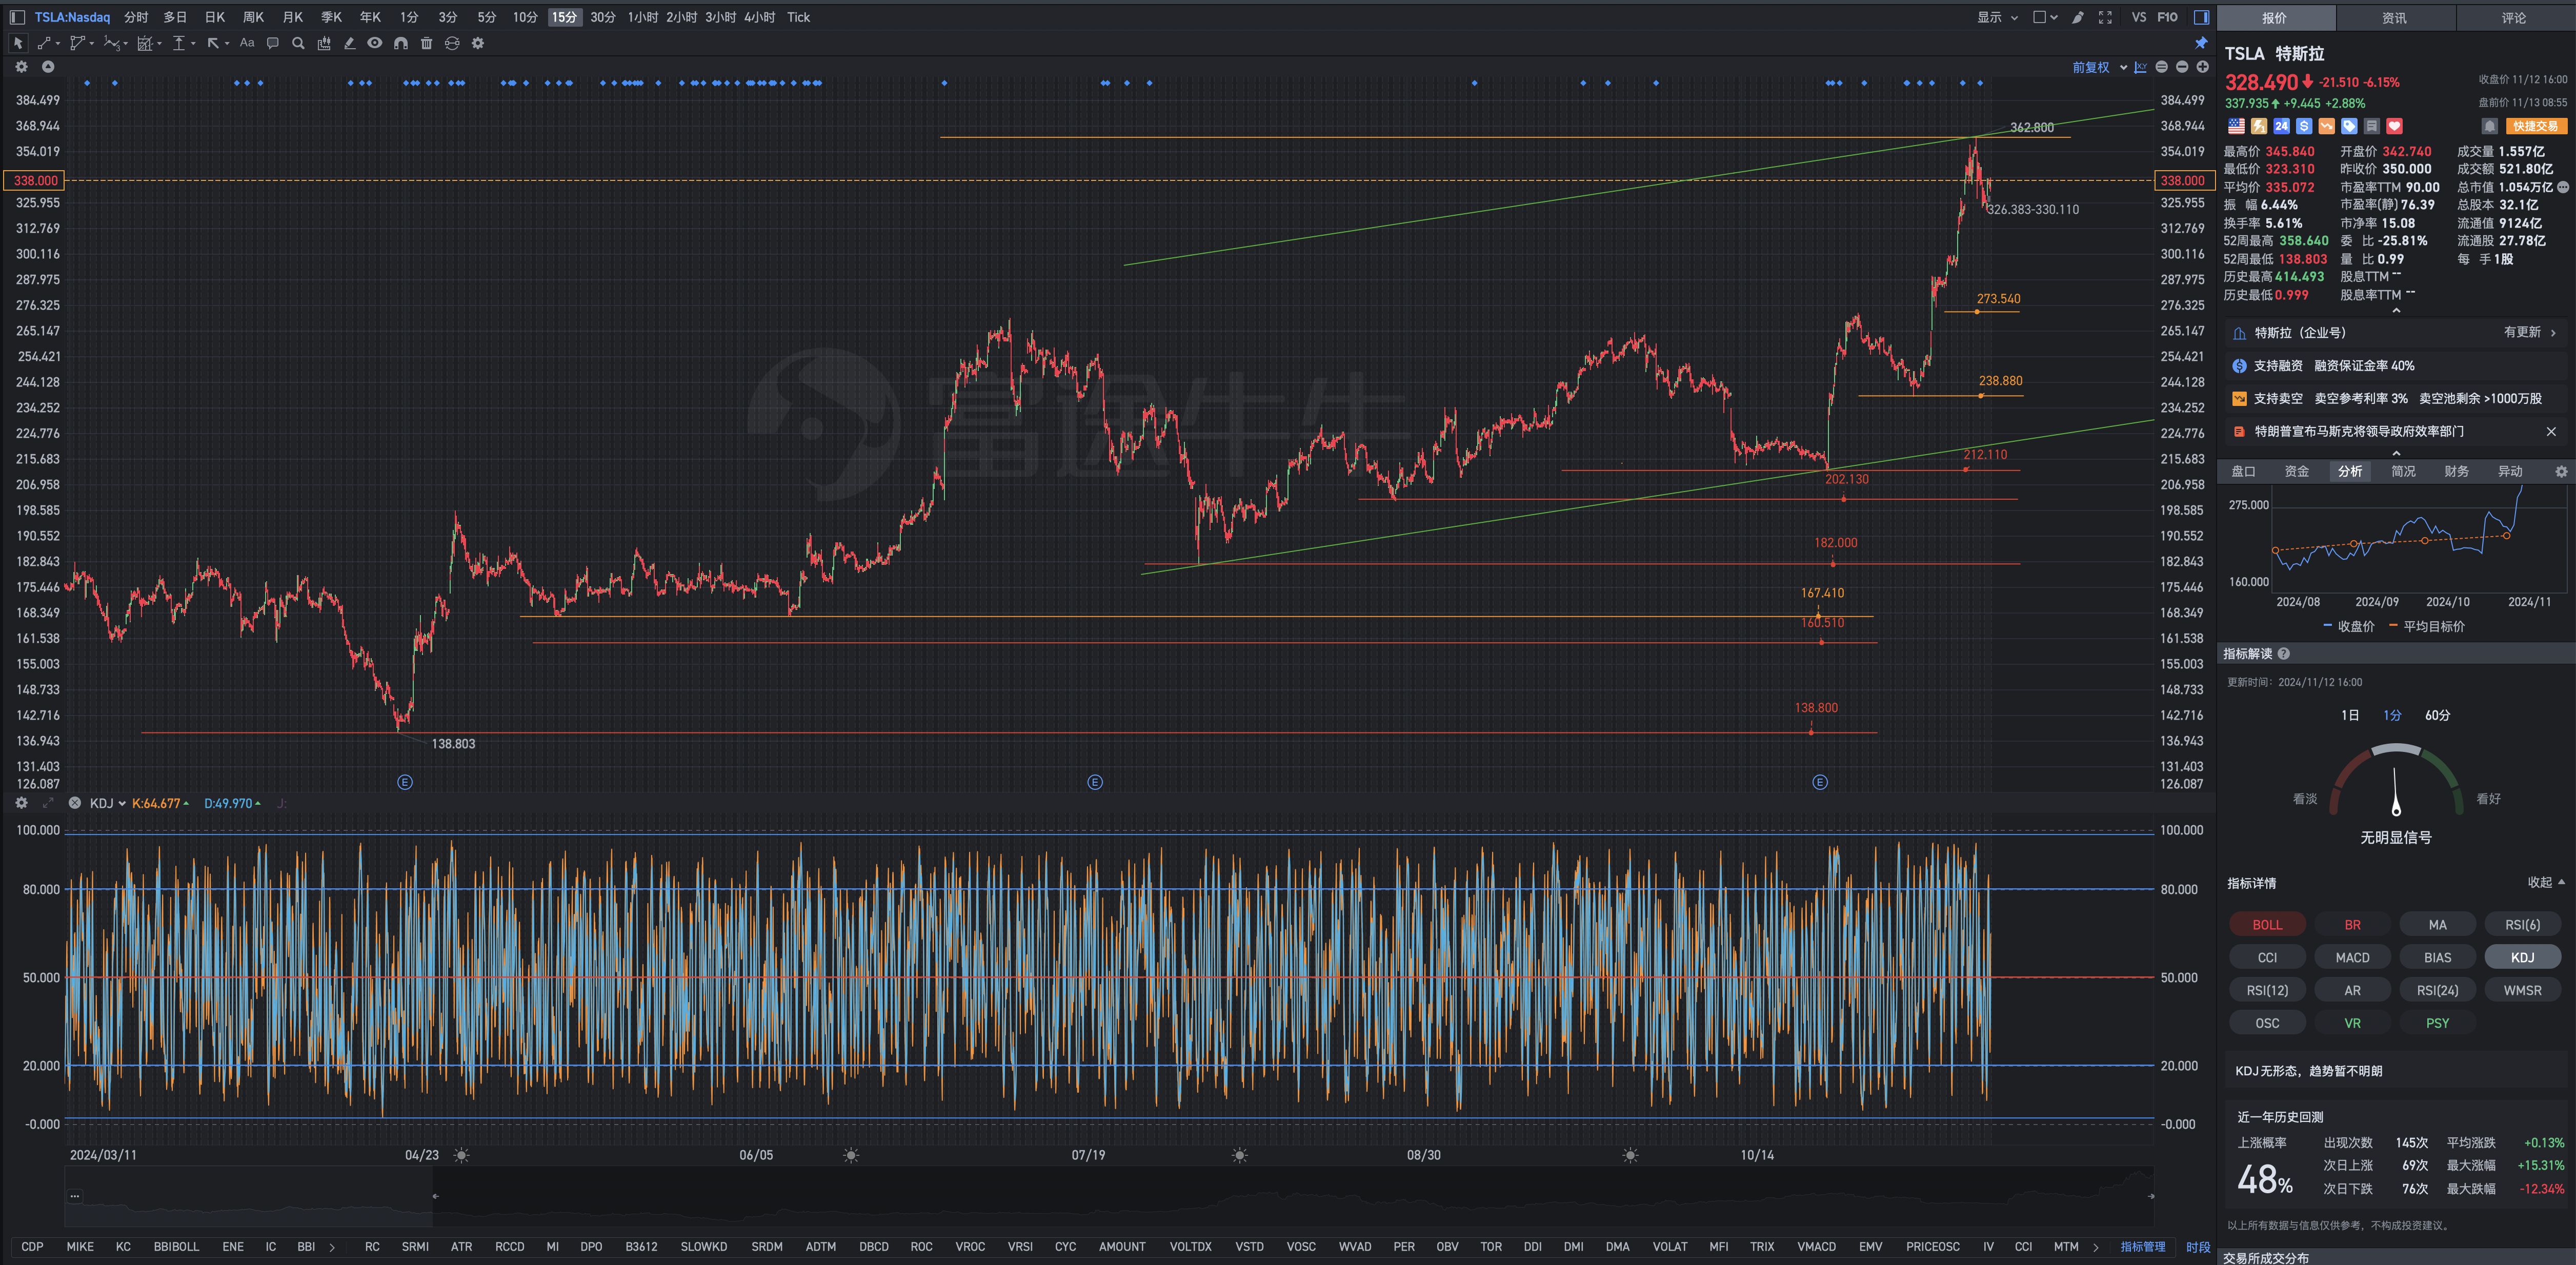Select the comment bubble annotation tool
Viewport: 2576px width, 1265px height.
[272, 43]
